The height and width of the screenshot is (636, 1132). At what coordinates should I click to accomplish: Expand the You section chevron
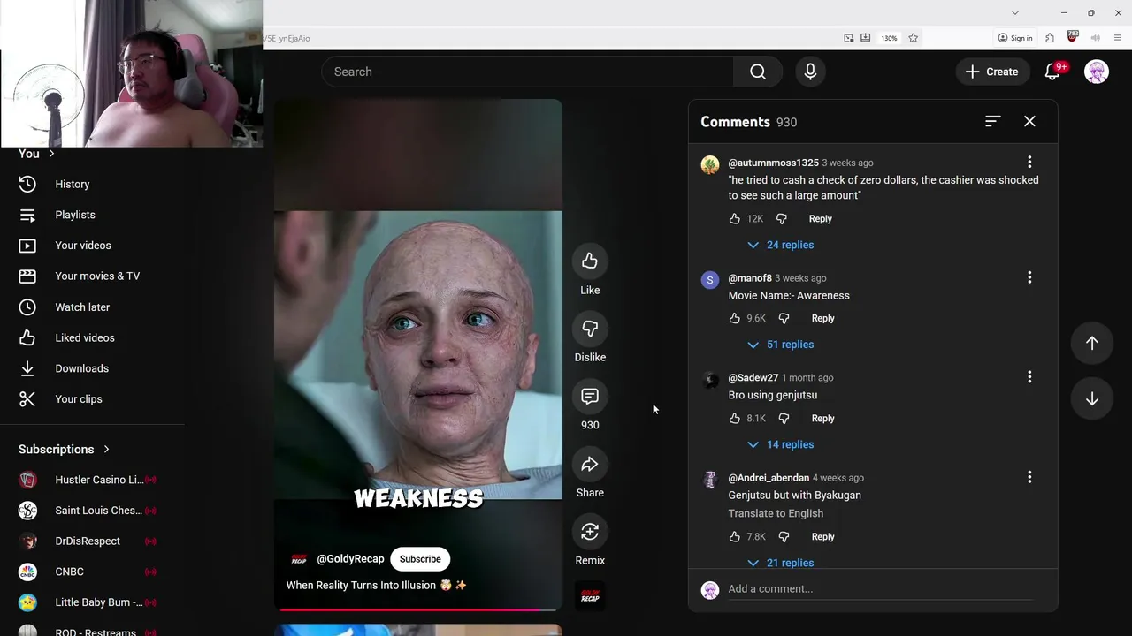coord(51,154)
